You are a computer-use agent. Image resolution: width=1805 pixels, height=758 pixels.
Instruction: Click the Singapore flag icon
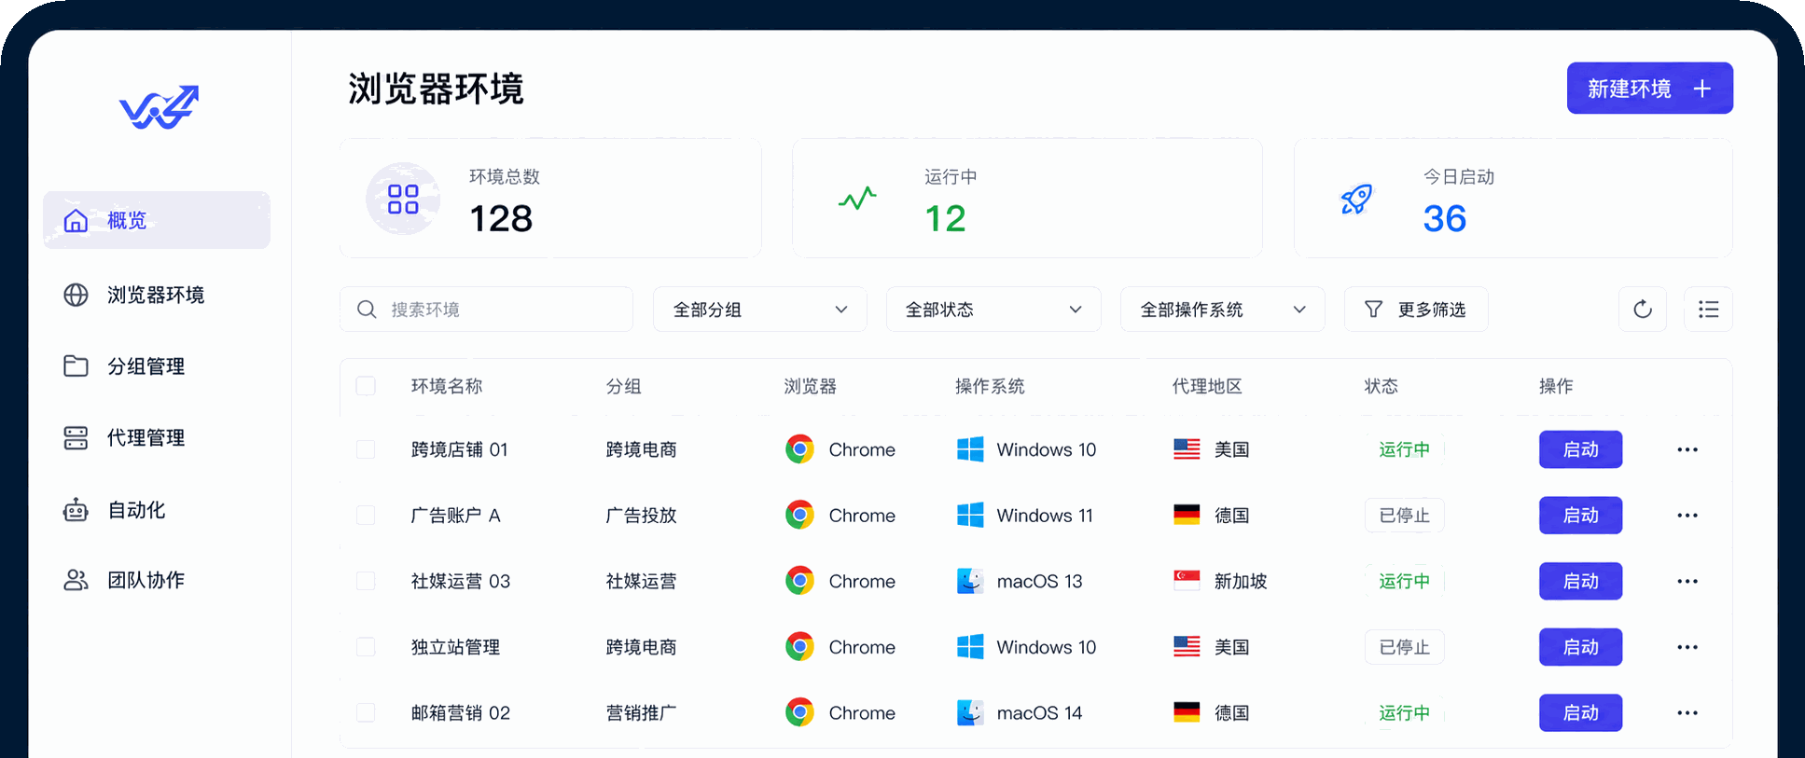[x=1187, y=581]
